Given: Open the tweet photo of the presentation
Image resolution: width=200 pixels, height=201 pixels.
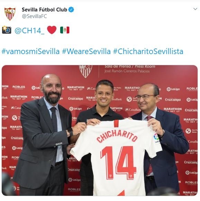Looking at the screenshot, I should (x=100, y=130).
